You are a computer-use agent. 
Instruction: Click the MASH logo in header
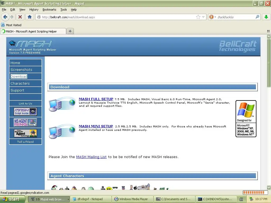coord(30,44)
